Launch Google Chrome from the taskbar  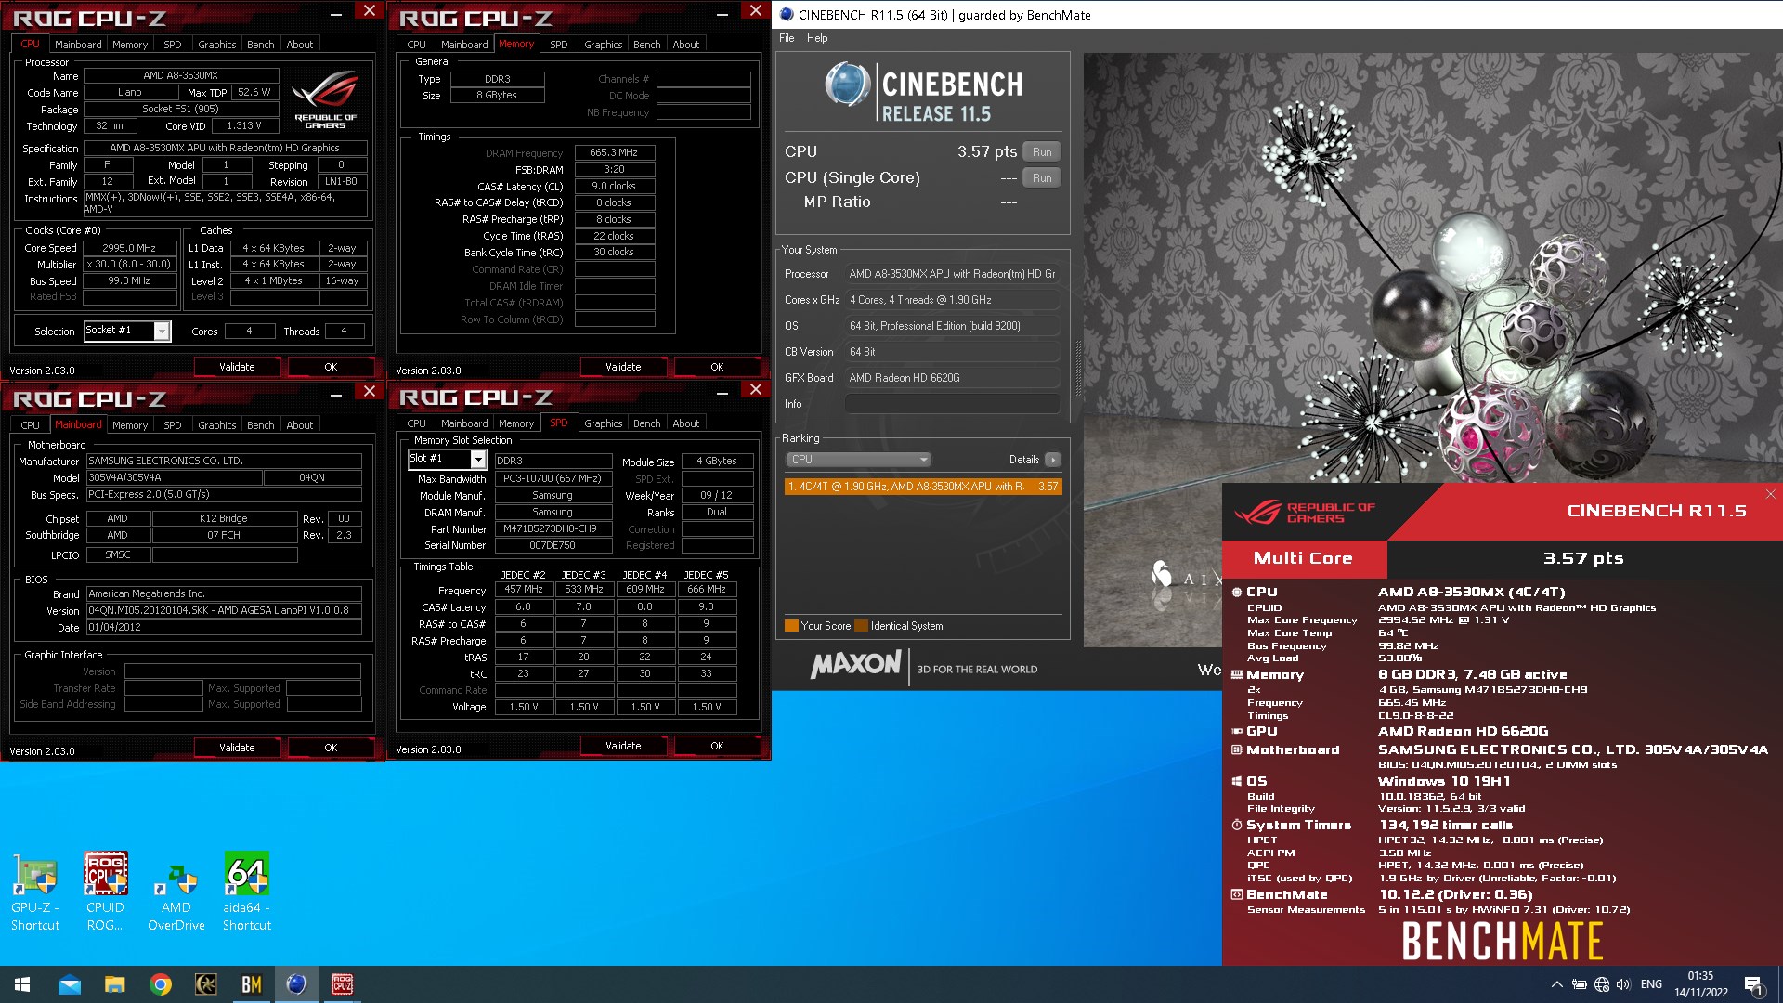161,984
